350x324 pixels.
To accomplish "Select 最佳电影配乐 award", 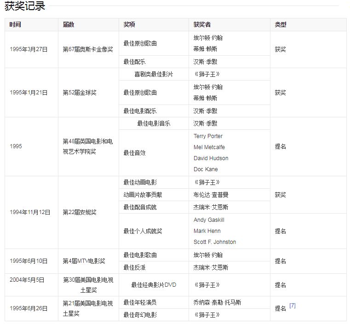I will (140, 111).
